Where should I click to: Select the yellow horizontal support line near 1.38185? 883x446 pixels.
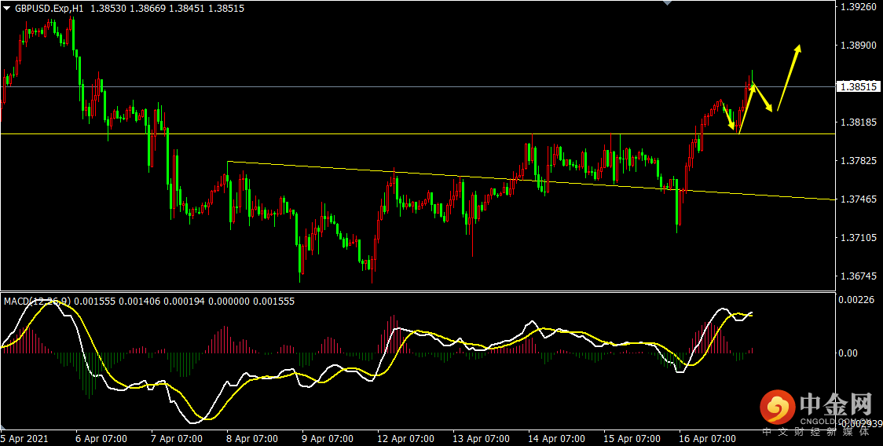point(416,134)
